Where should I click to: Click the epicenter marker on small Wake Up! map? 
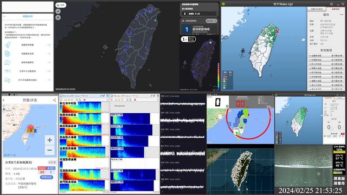[x=307, y=111]
